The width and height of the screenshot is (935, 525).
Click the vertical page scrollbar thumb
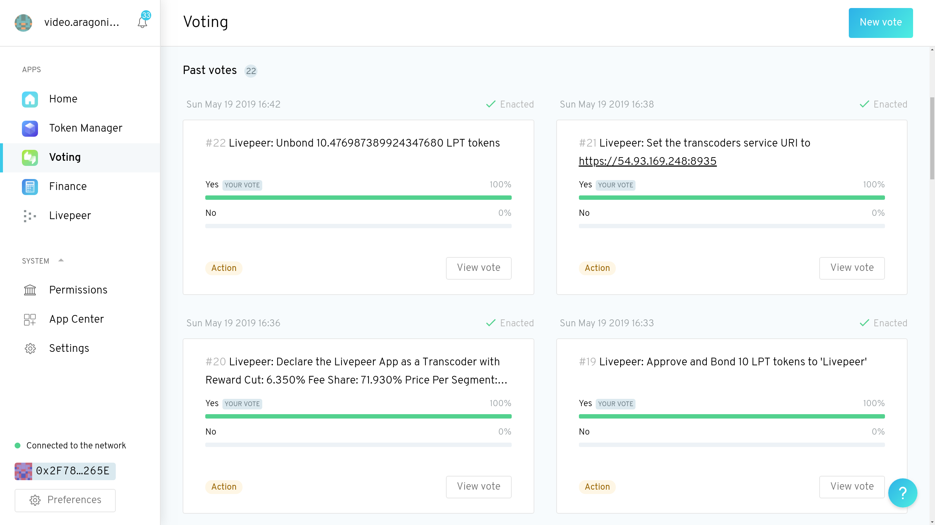click(932, 139)
